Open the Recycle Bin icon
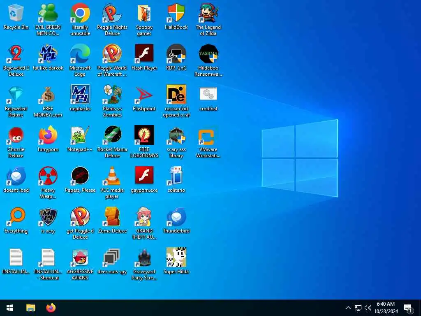421x316 pixels. 16,13
